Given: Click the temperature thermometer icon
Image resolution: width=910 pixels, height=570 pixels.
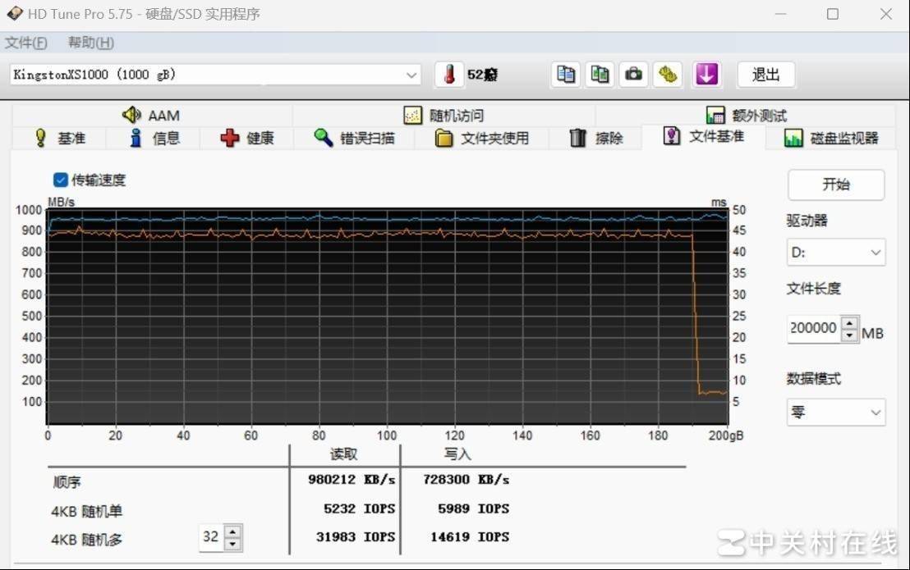Looking at the screenshot, I should tap(449, 74).
